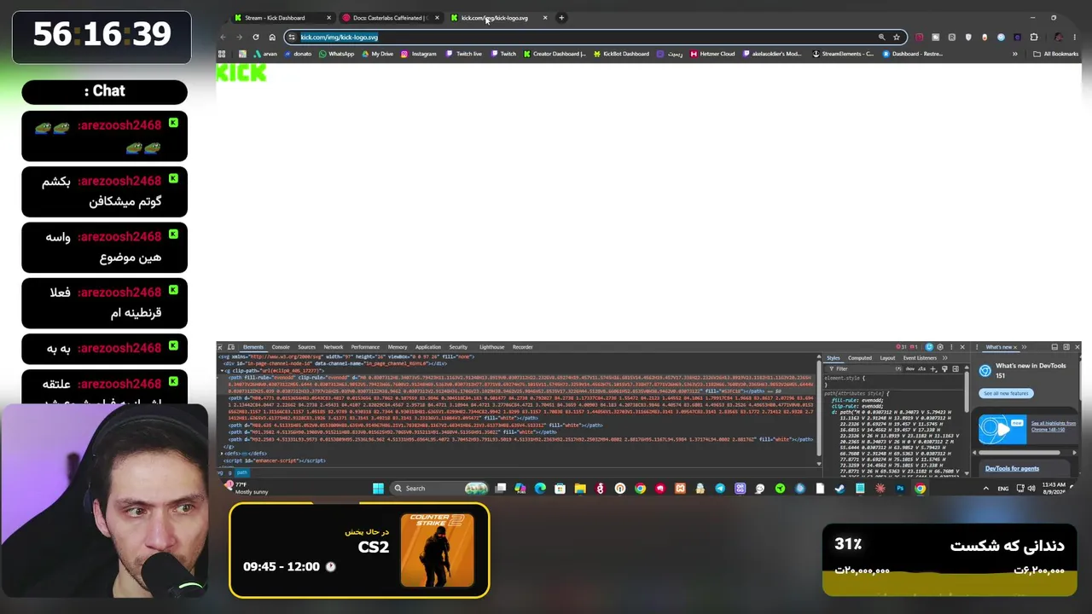Open the DevTools for agents link
This screenshot has width=1092, height=614.
(1012, 469)
